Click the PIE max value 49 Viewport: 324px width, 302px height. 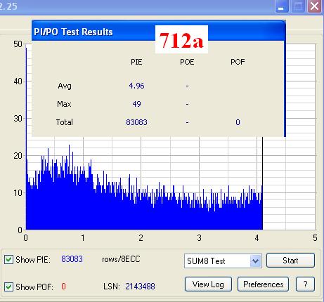coord(136,104)
